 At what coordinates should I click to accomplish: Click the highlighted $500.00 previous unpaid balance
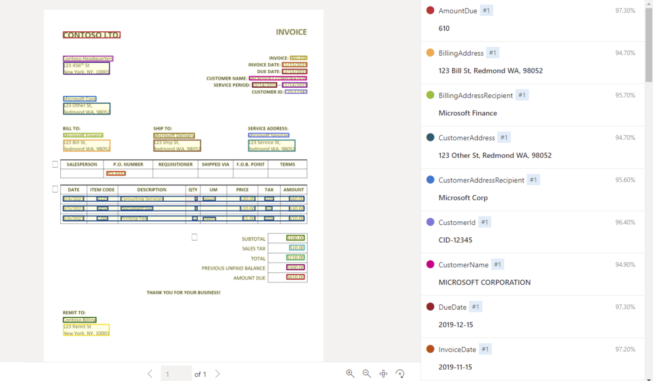pos(295,267)
